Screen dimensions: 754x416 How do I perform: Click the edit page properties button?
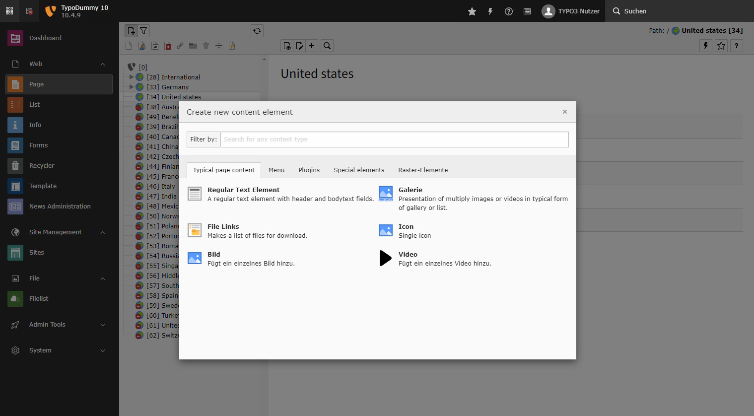[300, 46]
